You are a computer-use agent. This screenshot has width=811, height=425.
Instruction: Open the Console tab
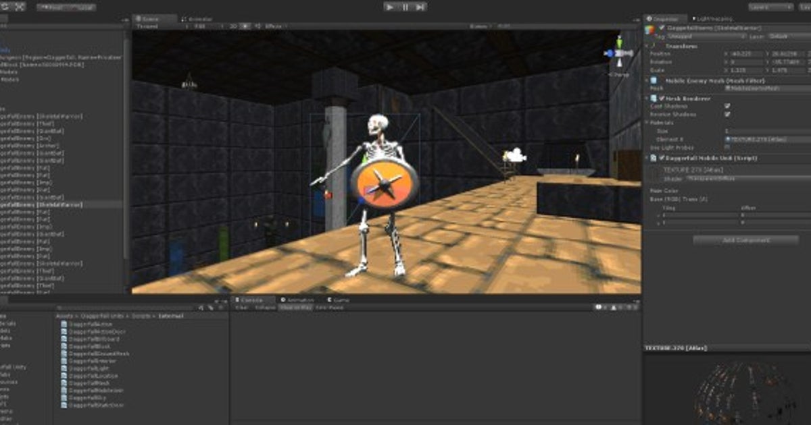[x=253, y=300]
